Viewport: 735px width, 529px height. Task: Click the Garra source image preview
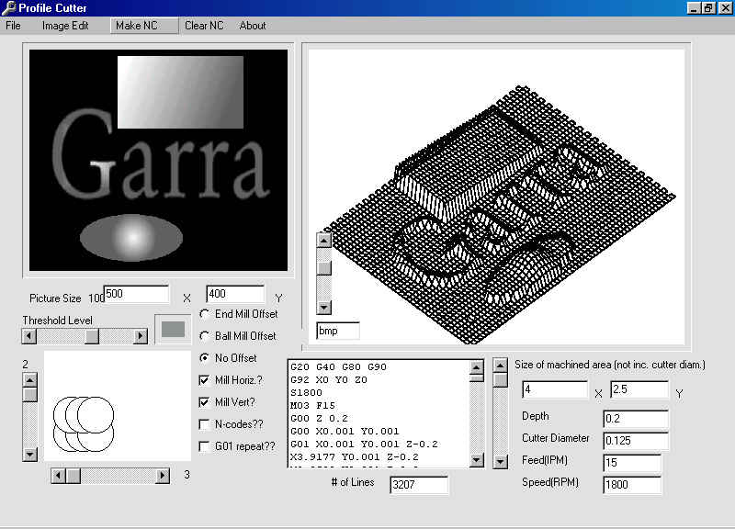pyautogui.click(x=158, y=160)
